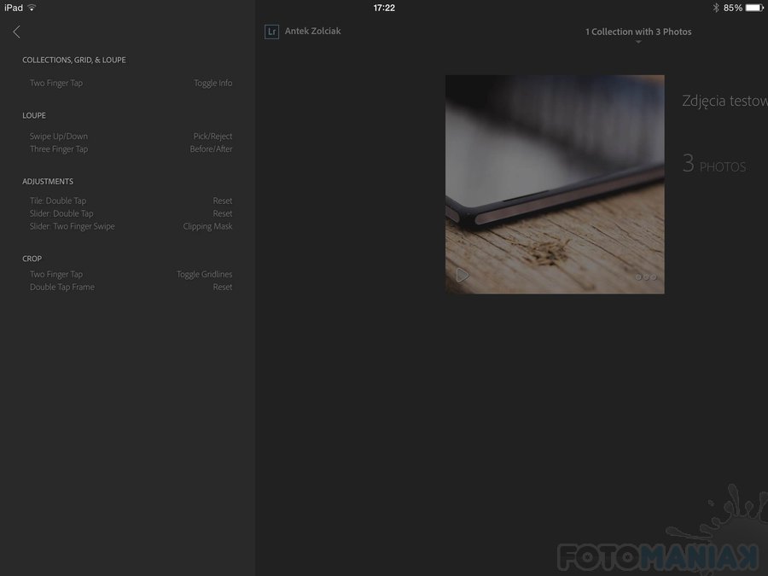Open three-dots options on collection cover

646,277
